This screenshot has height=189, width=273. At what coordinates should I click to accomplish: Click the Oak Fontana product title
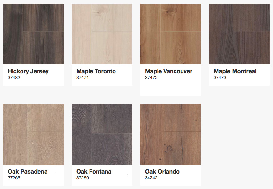pos(94,172)
